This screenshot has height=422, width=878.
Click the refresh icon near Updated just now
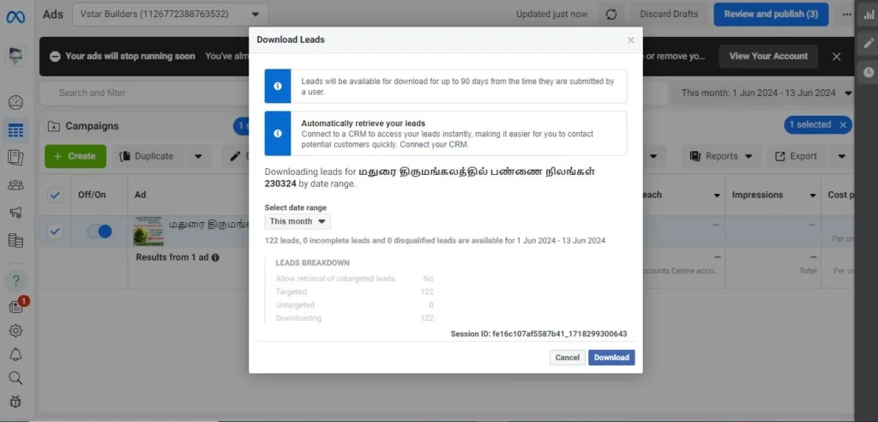click(x=610, y=15)
